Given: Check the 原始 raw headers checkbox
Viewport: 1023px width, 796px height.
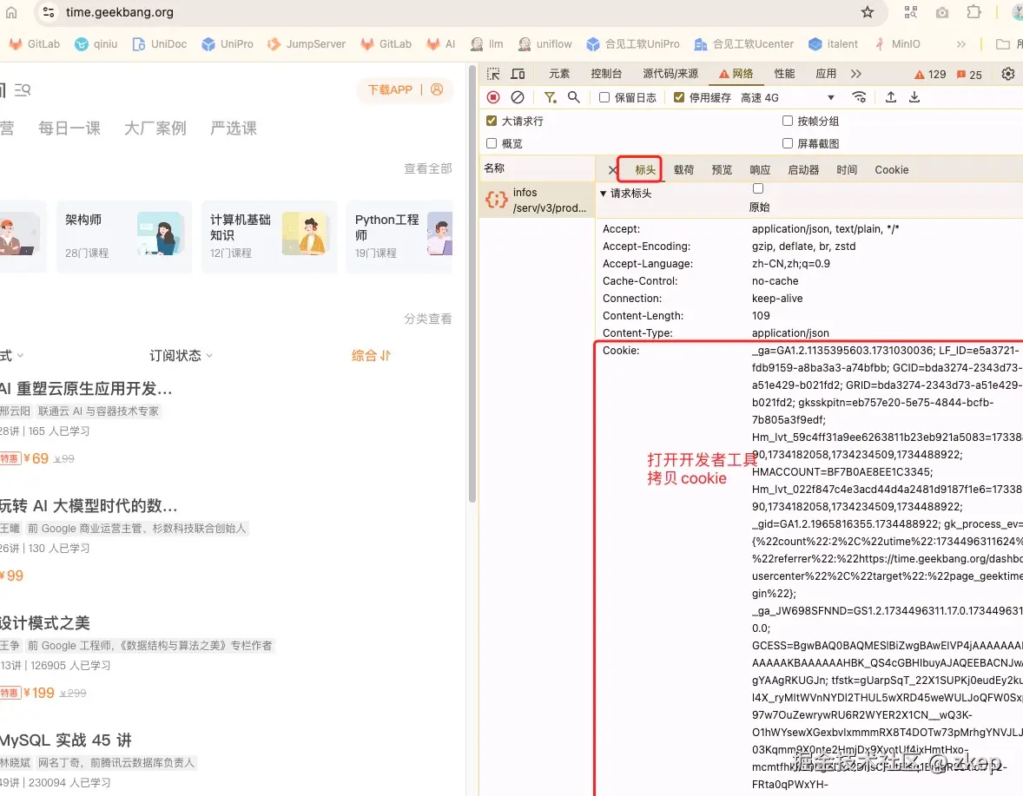Looking at the screenshot, I should click(x=758, y=188).
